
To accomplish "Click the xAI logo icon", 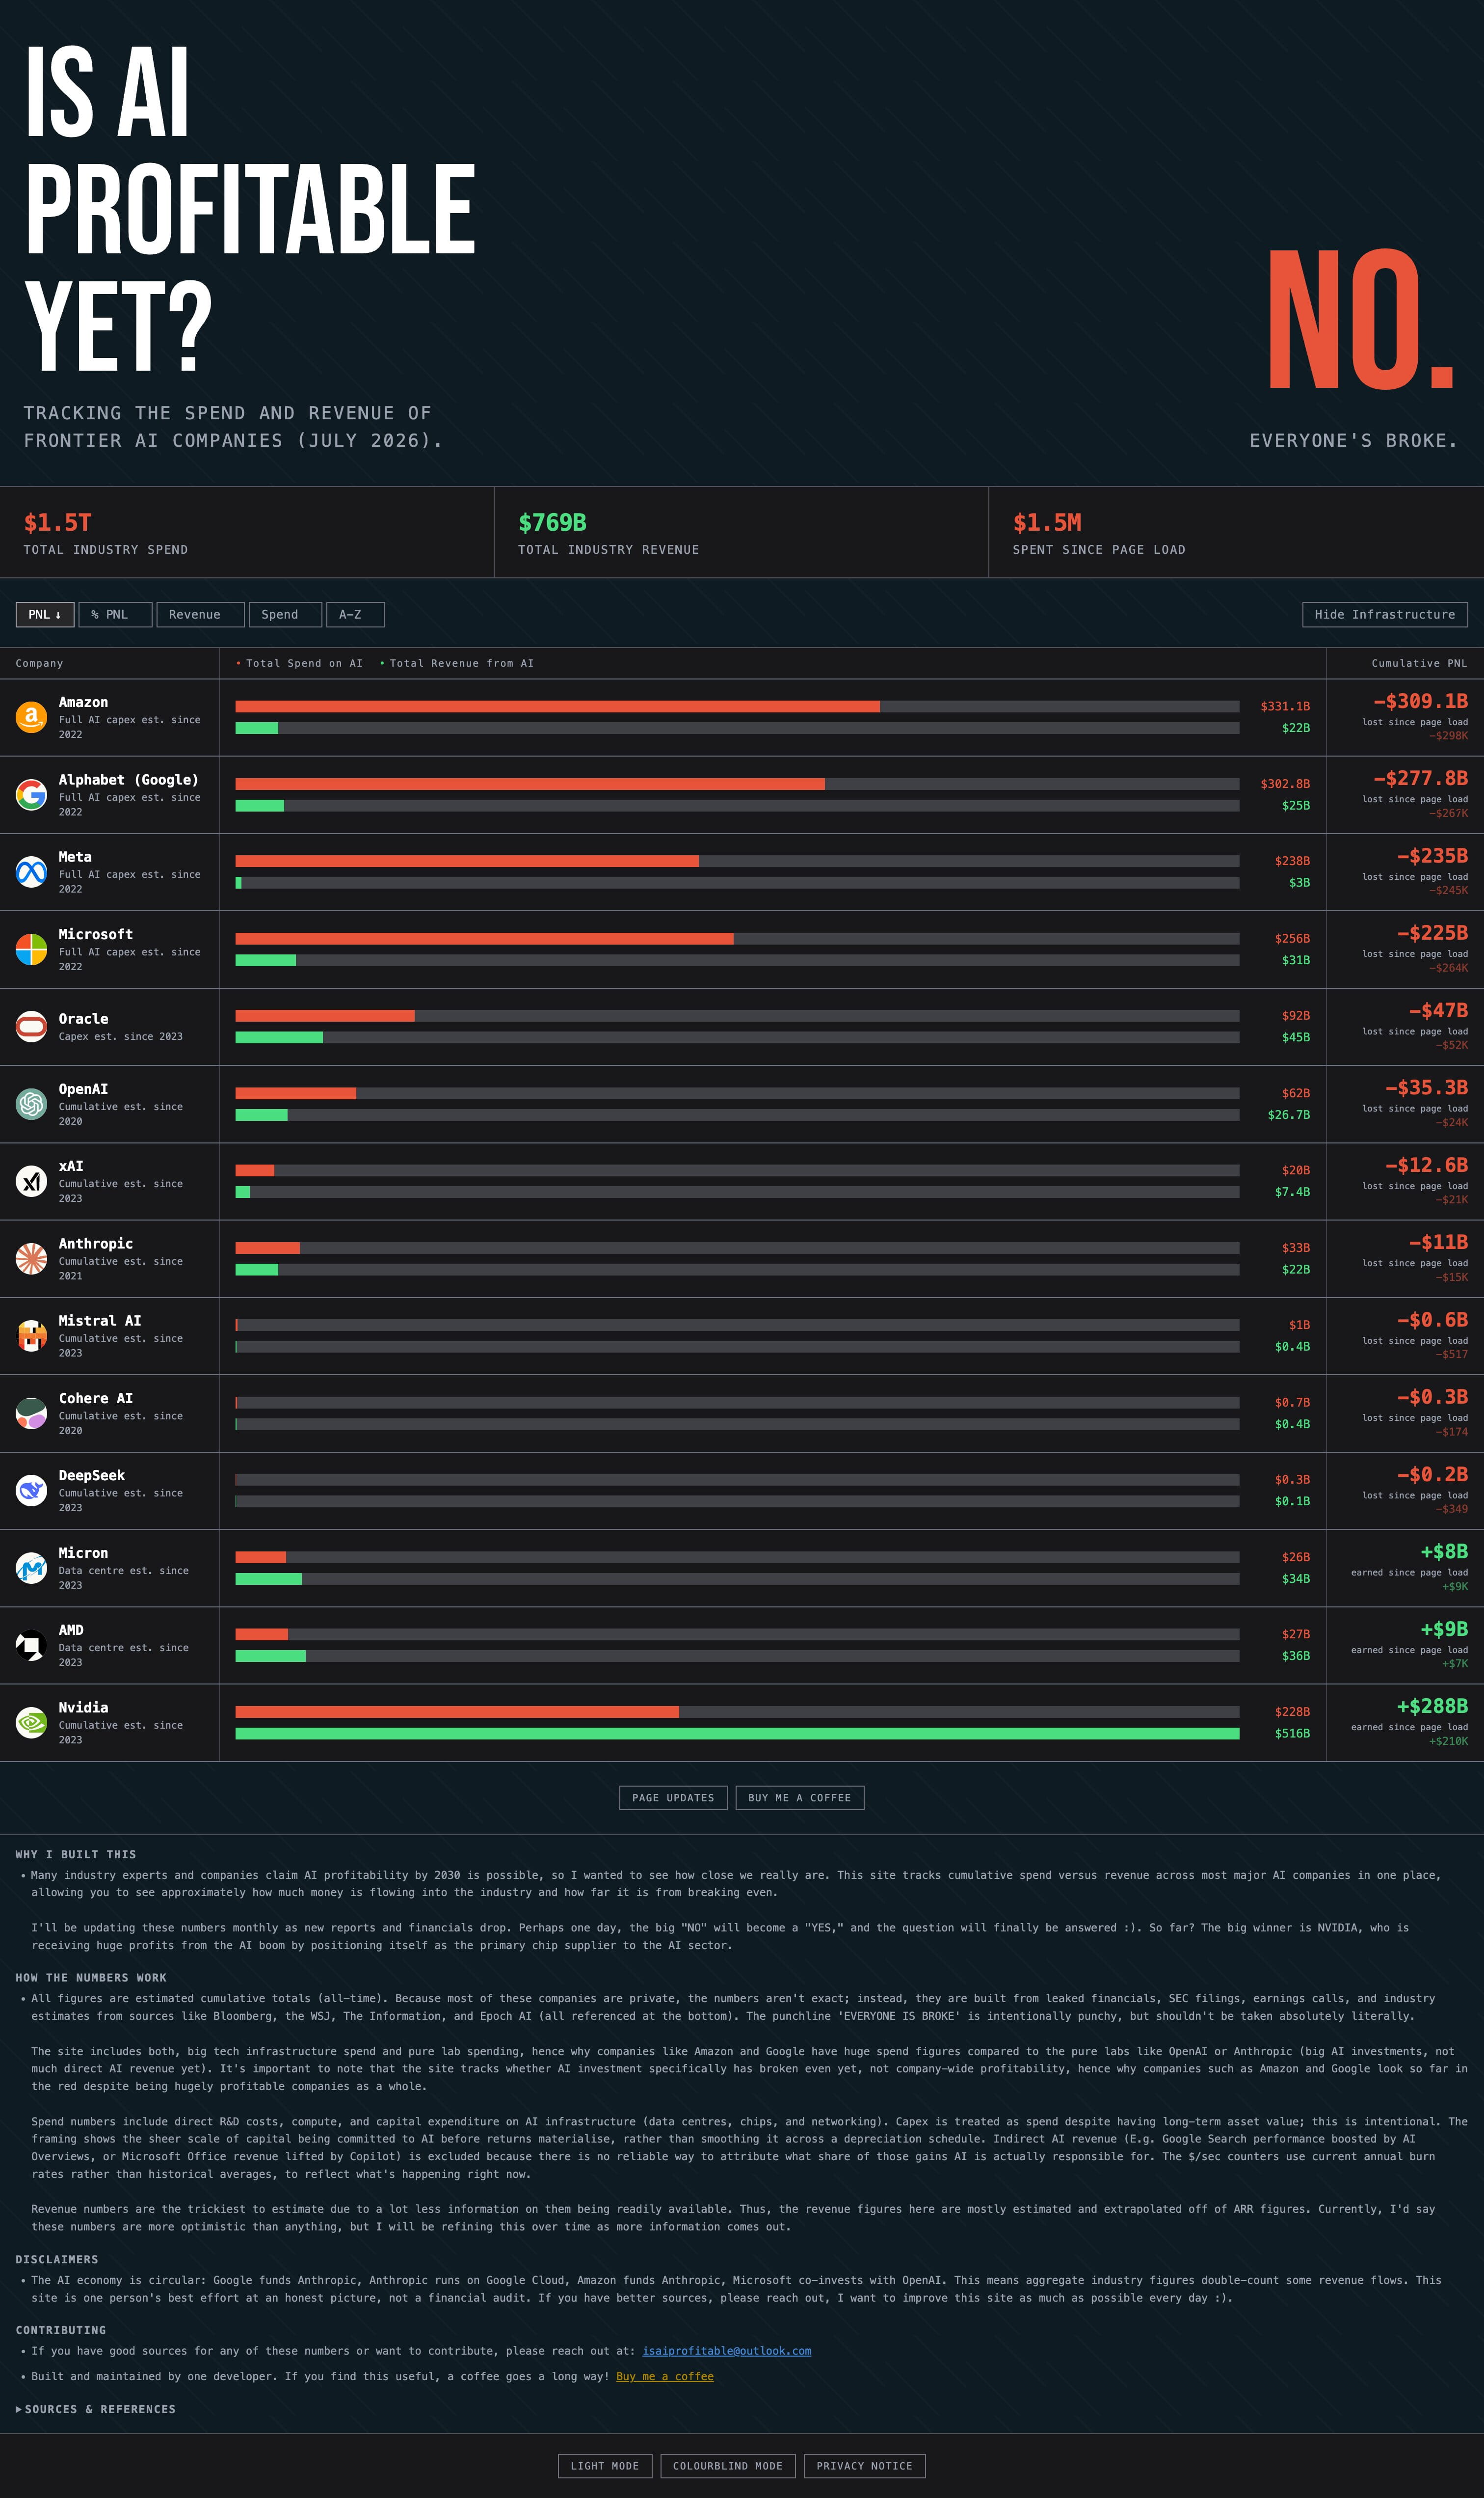I will (x=31, y=1181).
